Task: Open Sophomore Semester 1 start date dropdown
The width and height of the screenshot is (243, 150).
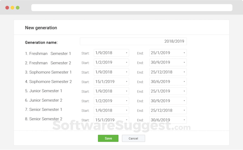Action: pos(111,72)
